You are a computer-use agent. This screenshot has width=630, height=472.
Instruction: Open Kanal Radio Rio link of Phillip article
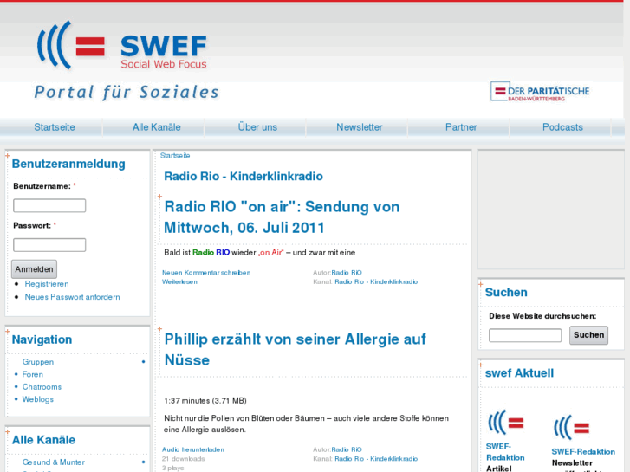point(376,459)
